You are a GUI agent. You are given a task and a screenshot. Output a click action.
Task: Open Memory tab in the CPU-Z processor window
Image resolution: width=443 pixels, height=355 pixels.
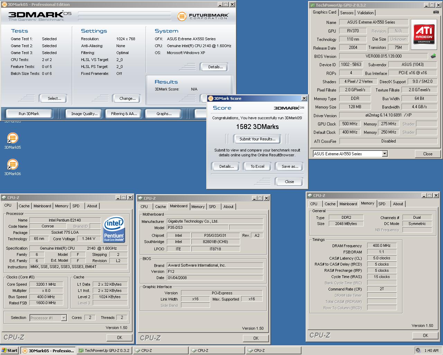pos(62,206)
